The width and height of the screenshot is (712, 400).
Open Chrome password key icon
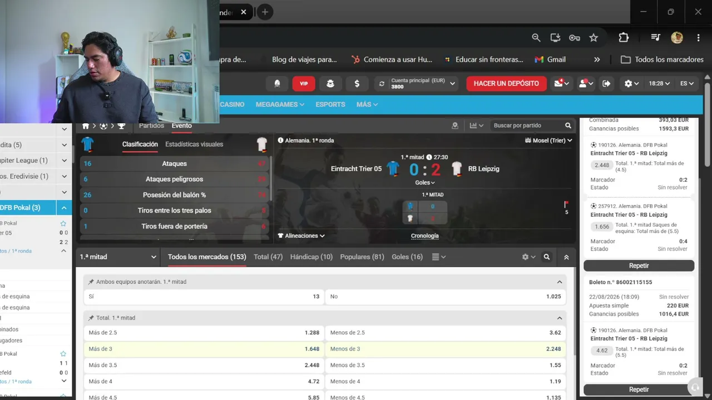pos(575,37)
